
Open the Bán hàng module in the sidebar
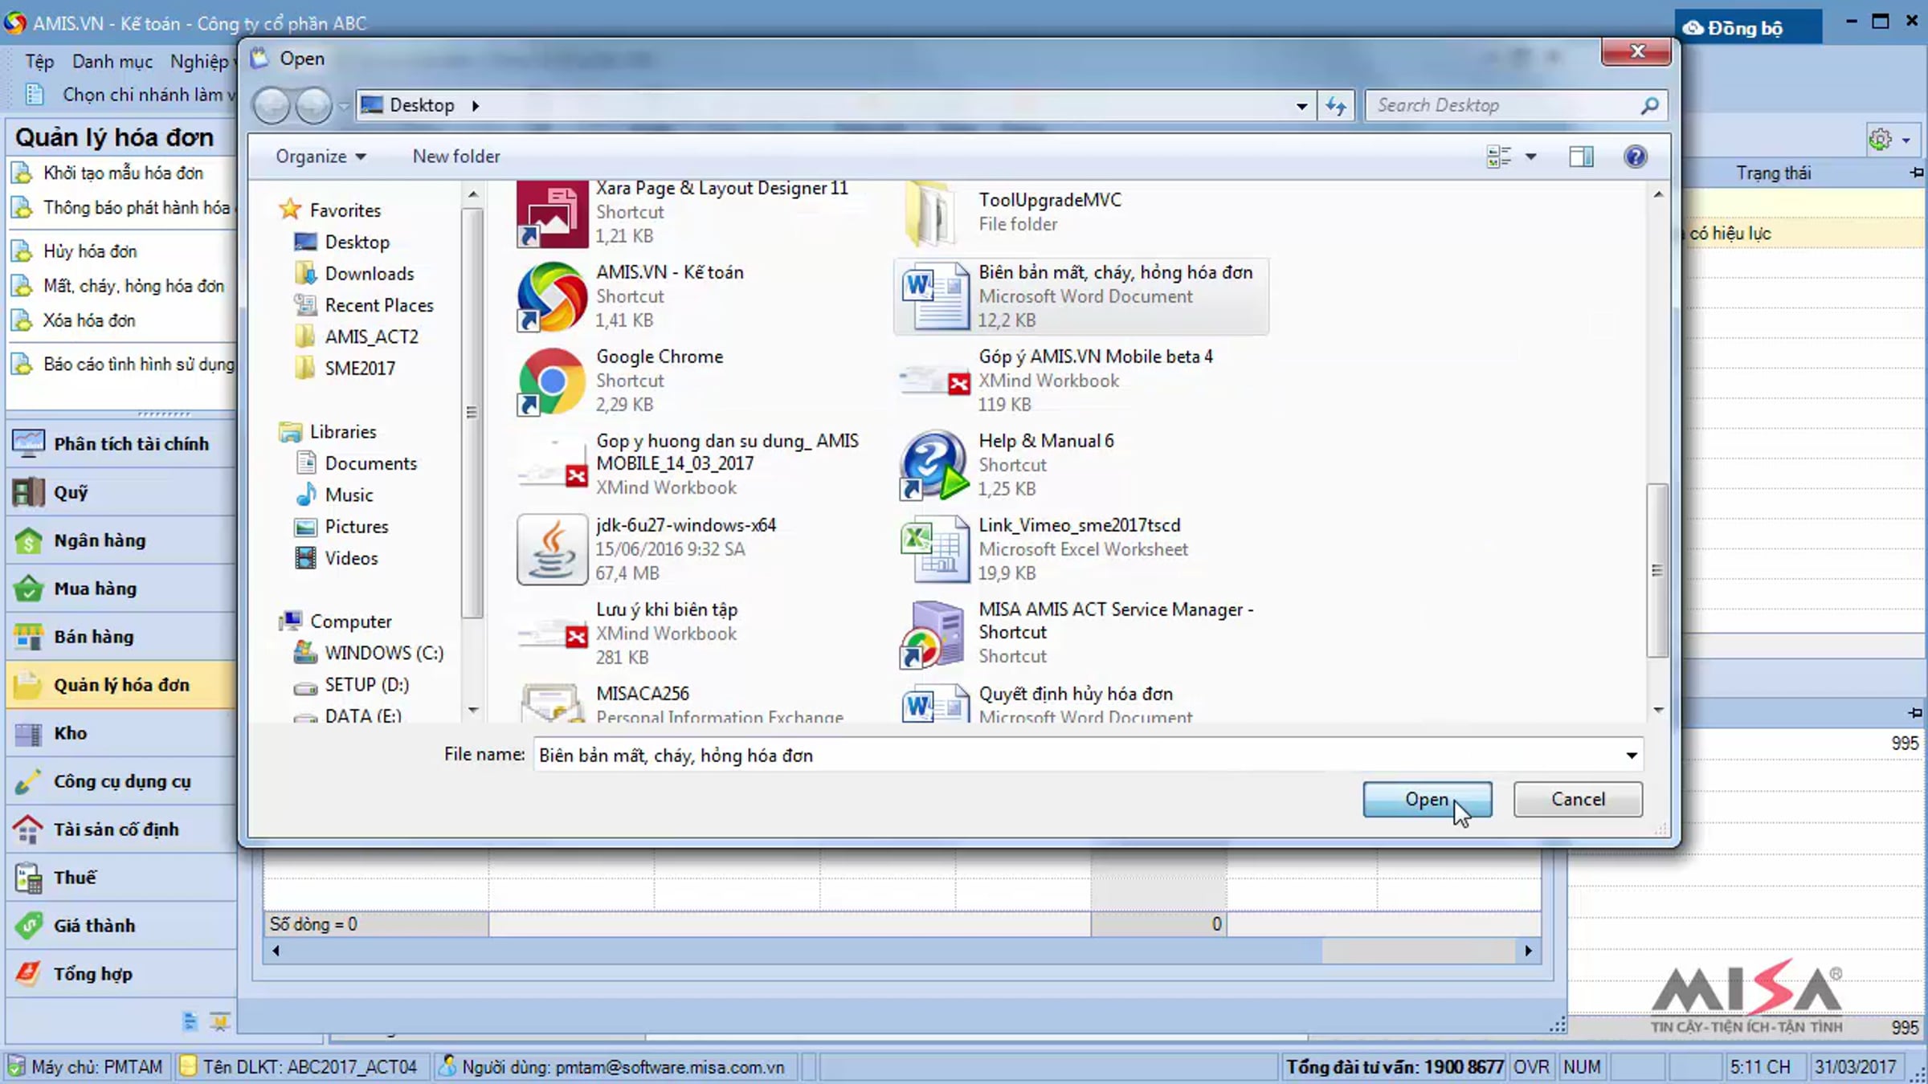[x=120, y=637]
